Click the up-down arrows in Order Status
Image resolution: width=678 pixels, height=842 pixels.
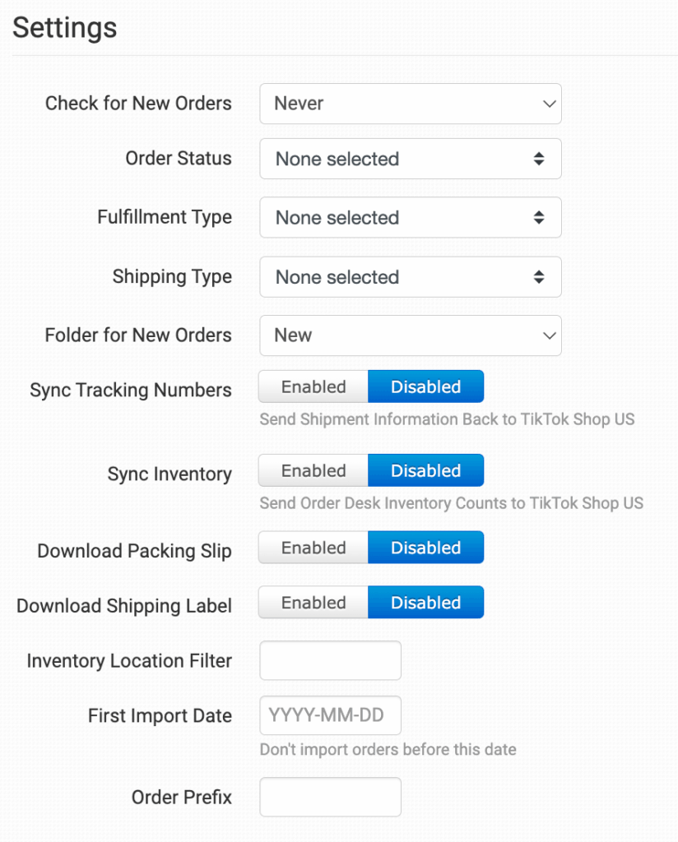(539, 159)
